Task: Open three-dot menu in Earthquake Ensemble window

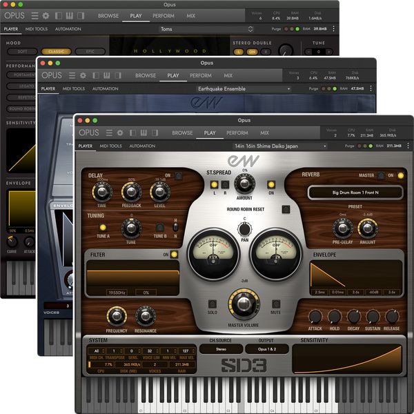Action: coord(371,88)
